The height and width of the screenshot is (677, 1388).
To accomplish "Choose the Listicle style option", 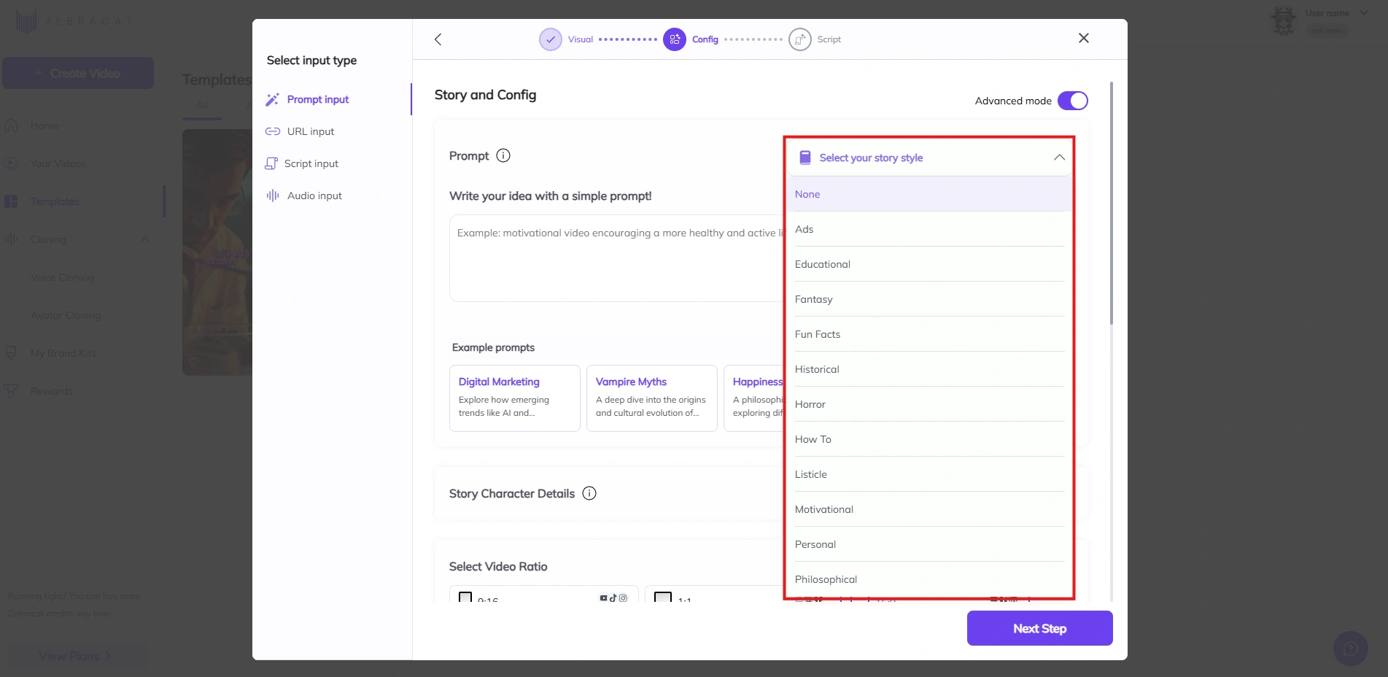I will (x=929, y=474).
